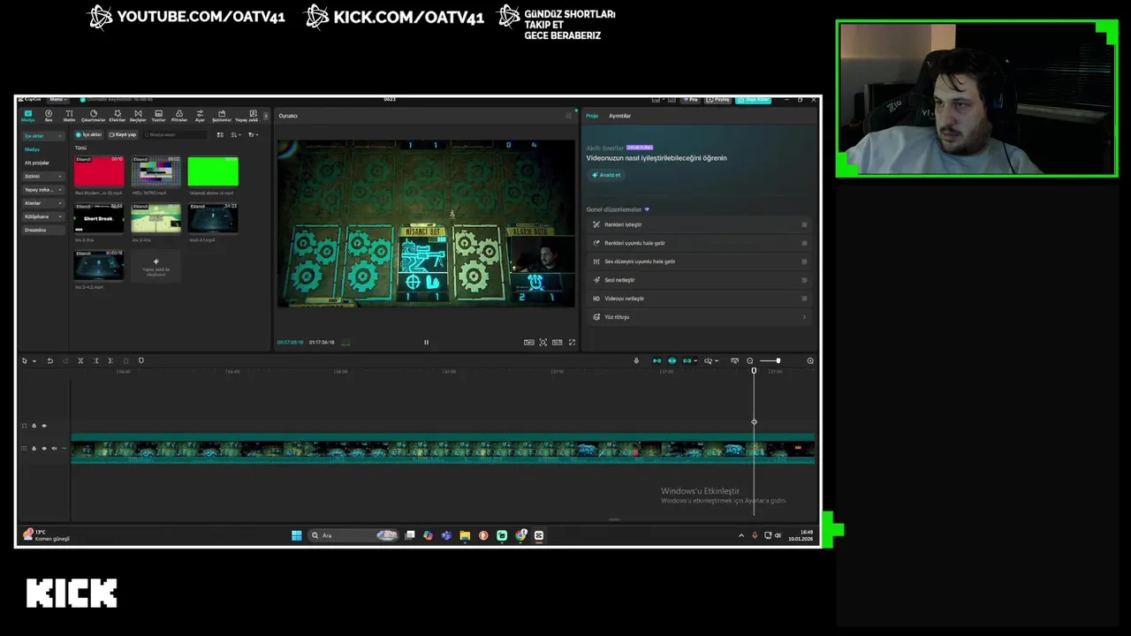1131x636 pixels.
Task: Mute the main video track audio
Action: coord(53,449)
